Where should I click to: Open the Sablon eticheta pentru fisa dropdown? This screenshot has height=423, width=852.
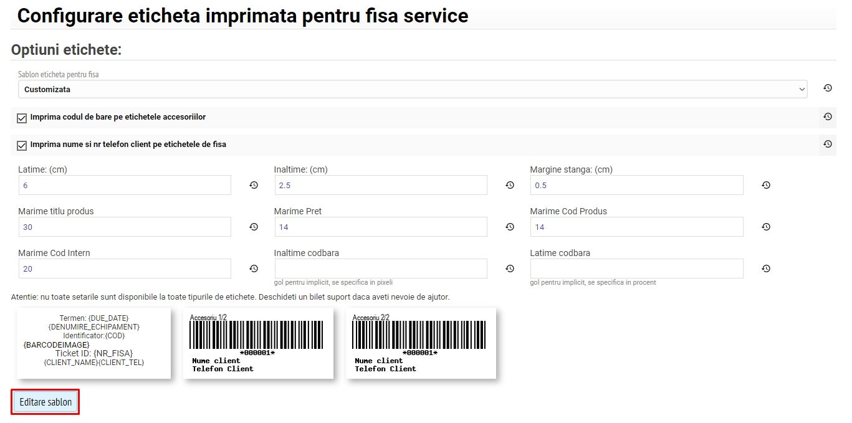(x=413, y=89)
